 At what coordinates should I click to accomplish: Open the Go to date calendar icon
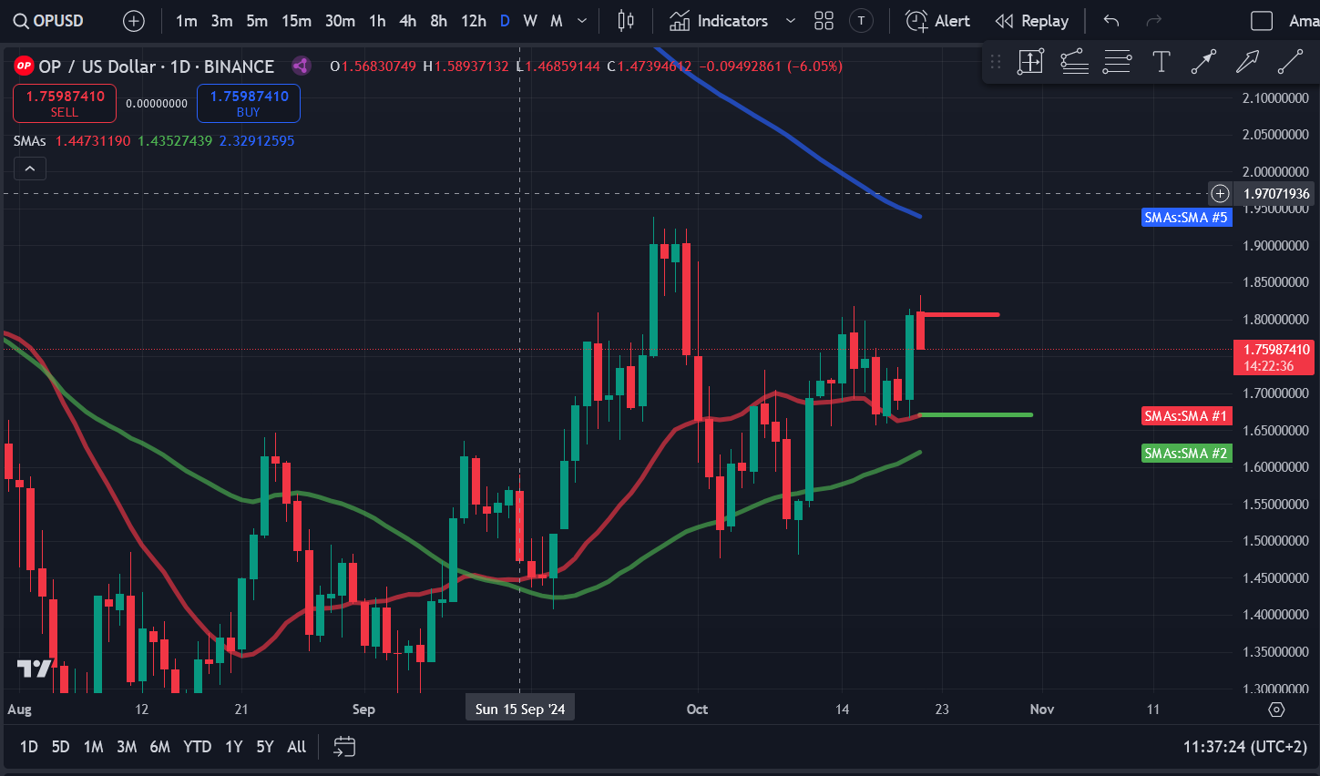tap(344, 747)
